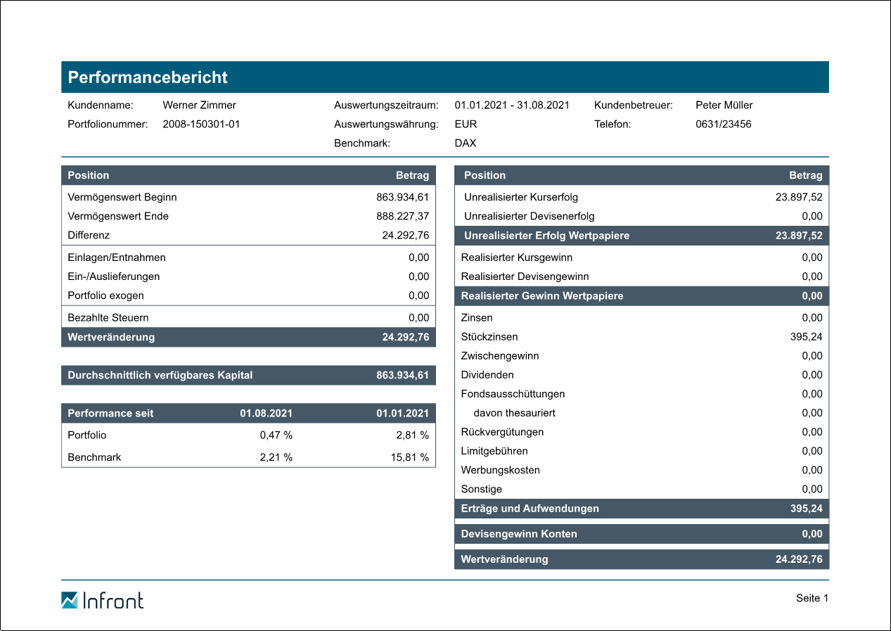Click the portfolio number 2008-150301-01
This screenshot has height=631, width=891.
tap(201, 125)
